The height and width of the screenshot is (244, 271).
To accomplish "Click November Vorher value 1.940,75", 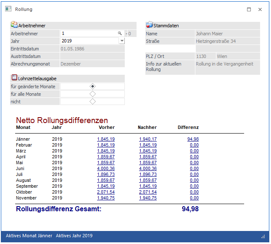I will [106, 198].
